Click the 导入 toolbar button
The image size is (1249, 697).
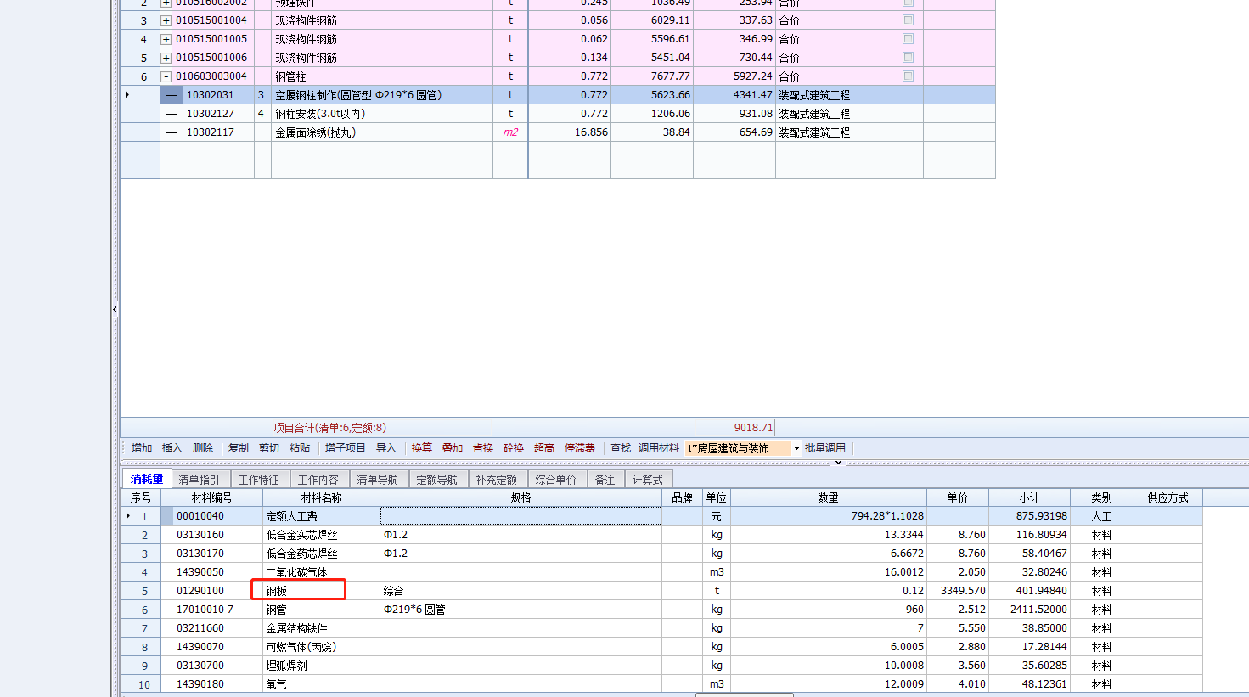pos(386,448)
